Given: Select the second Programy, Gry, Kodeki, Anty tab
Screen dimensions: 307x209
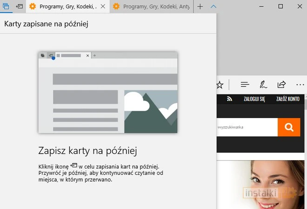Looking at the screenshot, I should click(148, 7).
